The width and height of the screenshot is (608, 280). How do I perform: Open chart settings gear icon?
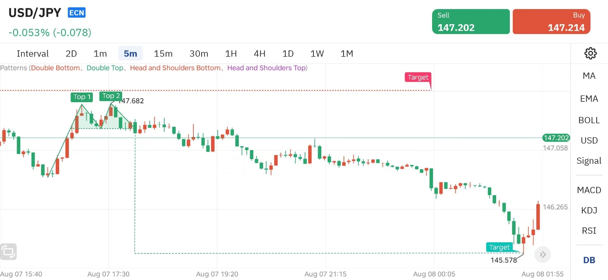click(x=590, y=53)
